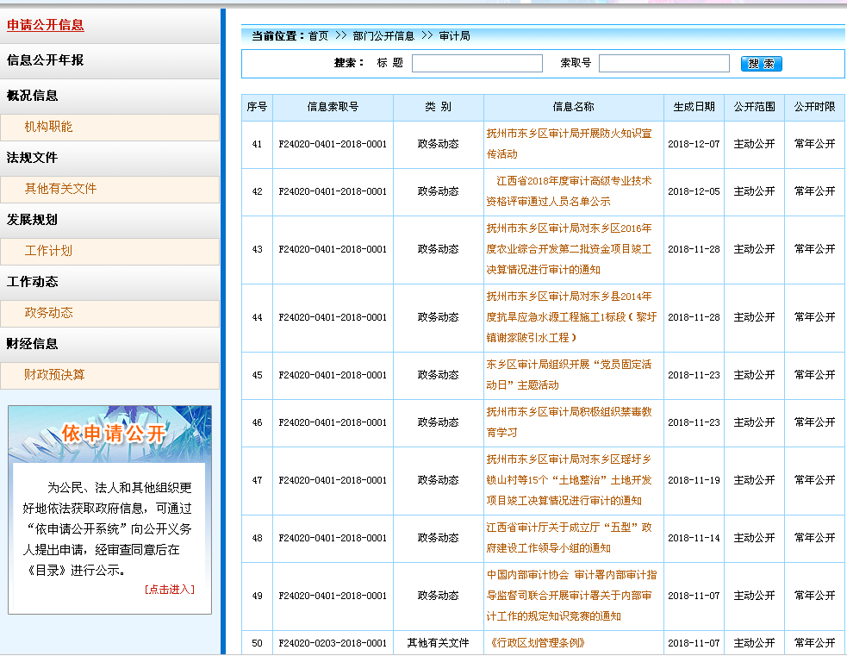Focus the 标题 search input field
847x656 pixels.
click(x=477, y=64)
